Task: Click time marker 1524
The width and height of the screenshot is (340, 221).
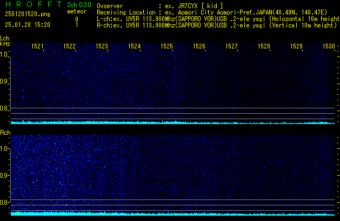Action: [x=134, y=46]
